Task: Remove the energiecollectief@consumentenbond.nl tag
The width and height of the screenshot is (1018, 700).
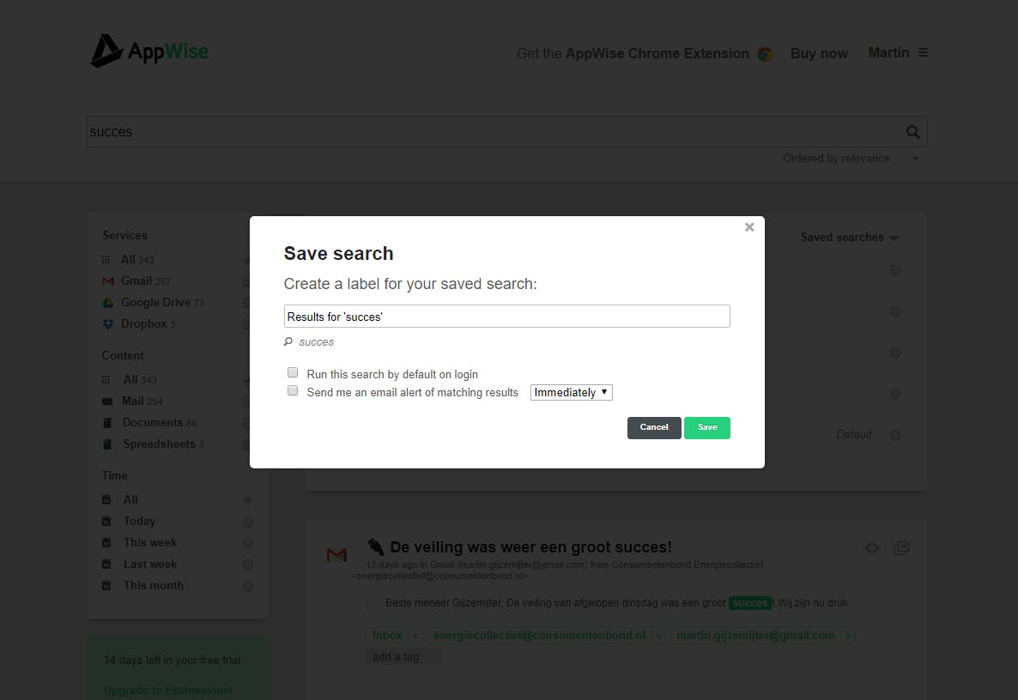Action: pos(658,637)
